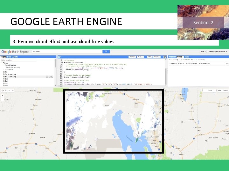The image size is (229, 171).
Task: Expand the GetStarted folder
Action: tap(4, 70)
